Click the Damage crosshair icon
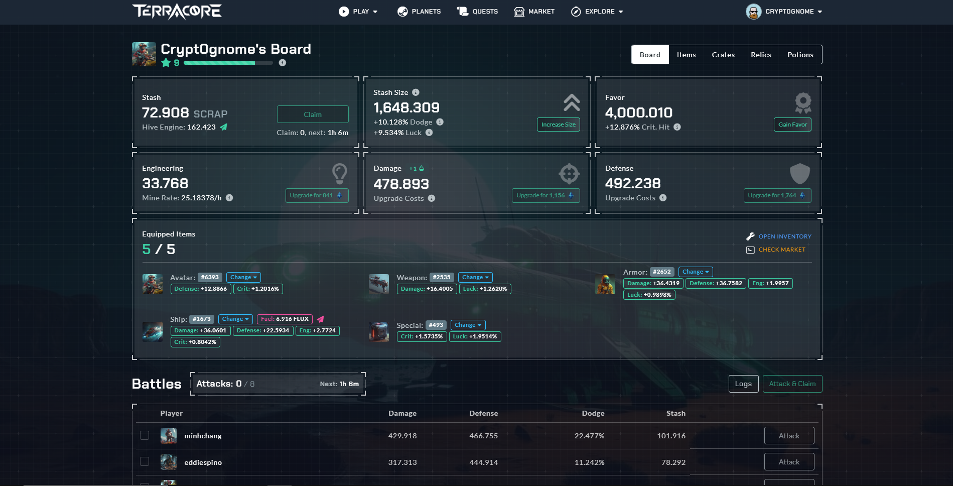The image size is (953, 486). click(569, 174)
